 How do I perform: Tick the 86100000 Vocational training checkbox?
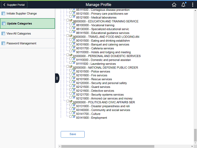click(70, 24)
